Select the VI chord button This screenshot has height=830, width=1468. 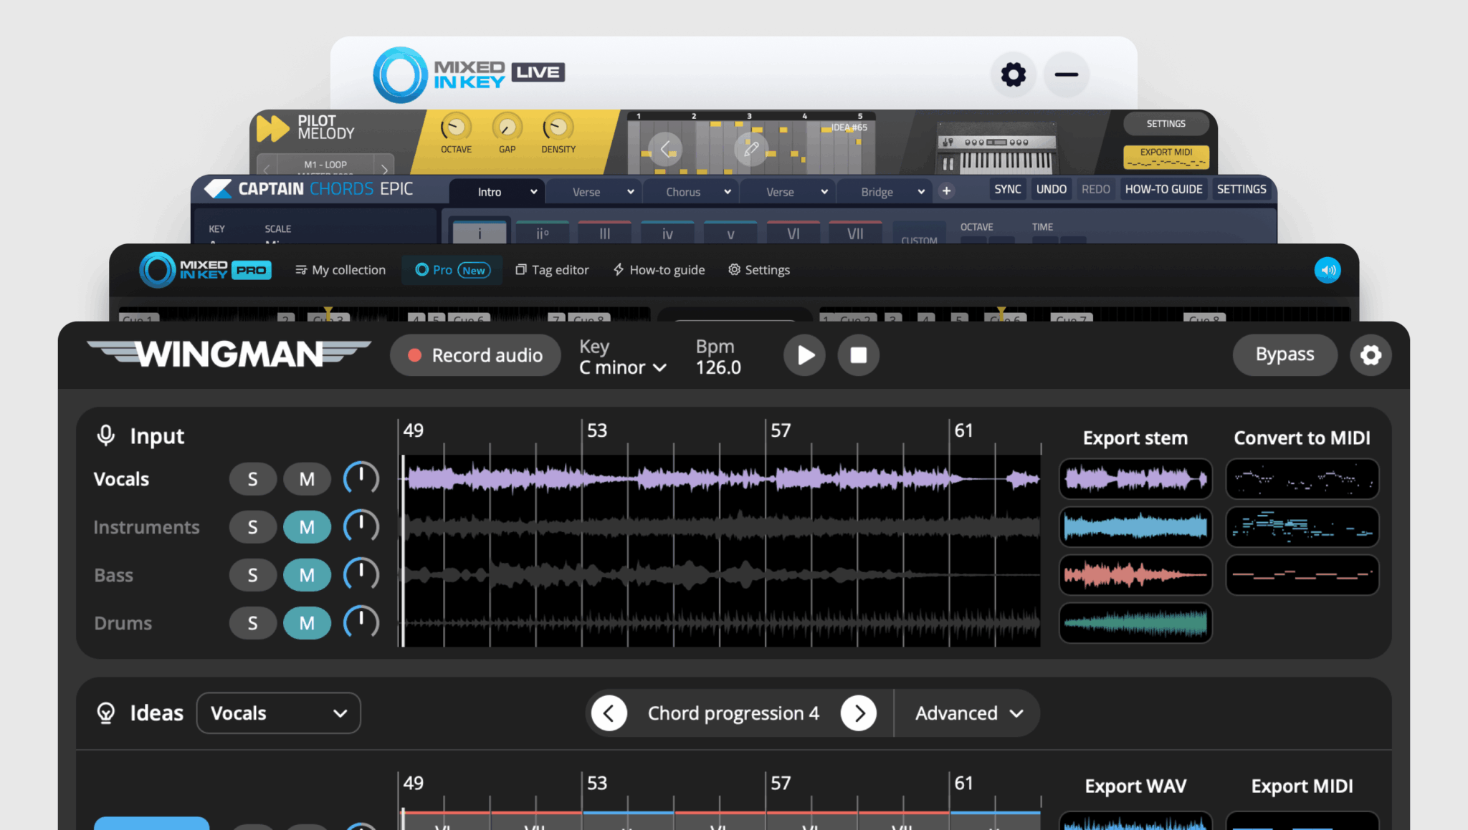coord(793,233)
